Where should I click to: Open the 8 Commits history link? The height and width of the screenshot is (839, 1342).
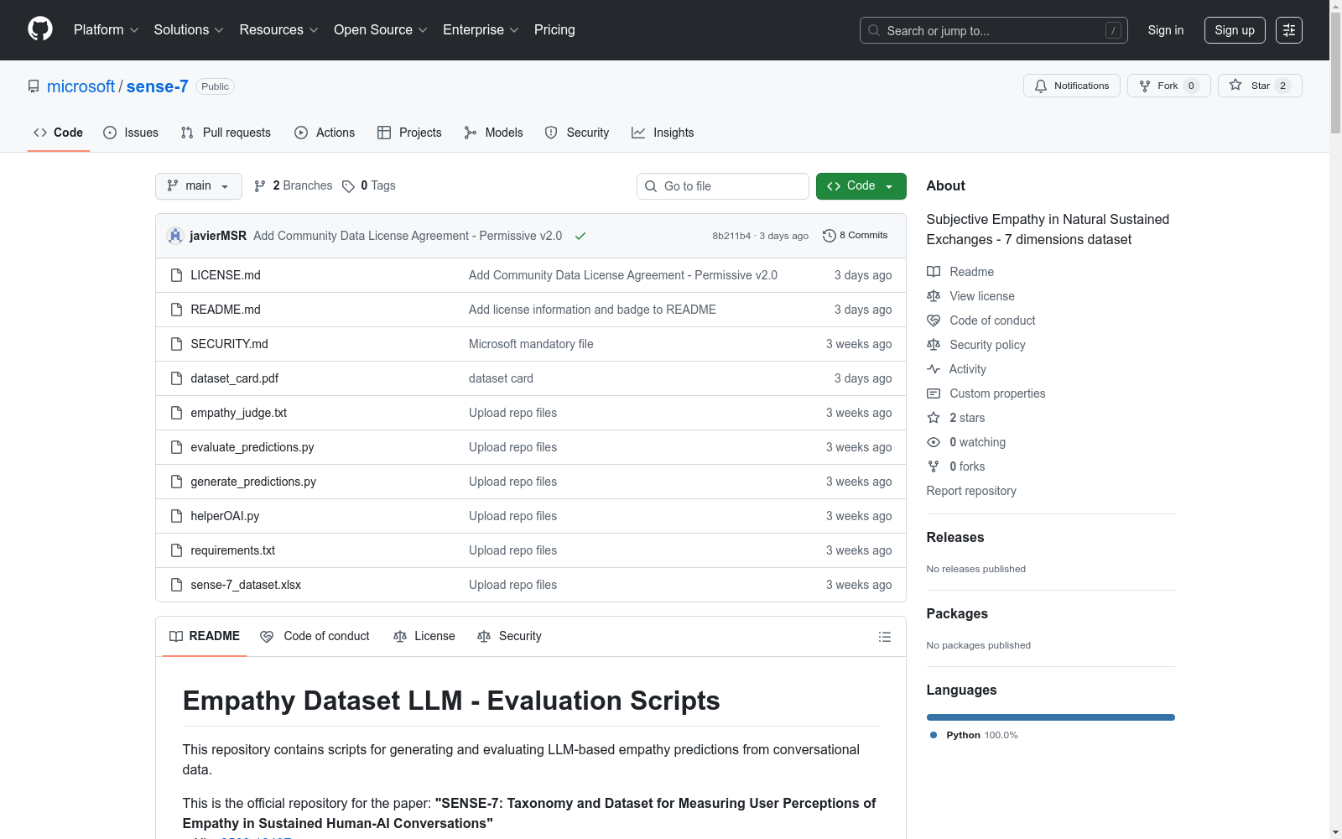coord(856,236)
